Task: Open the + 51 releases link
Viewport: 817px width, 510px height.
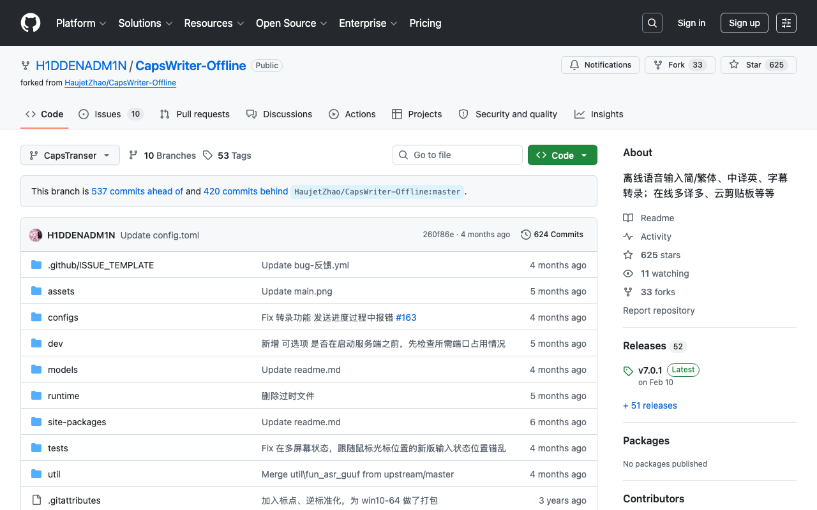Action: tap(650, 405)
